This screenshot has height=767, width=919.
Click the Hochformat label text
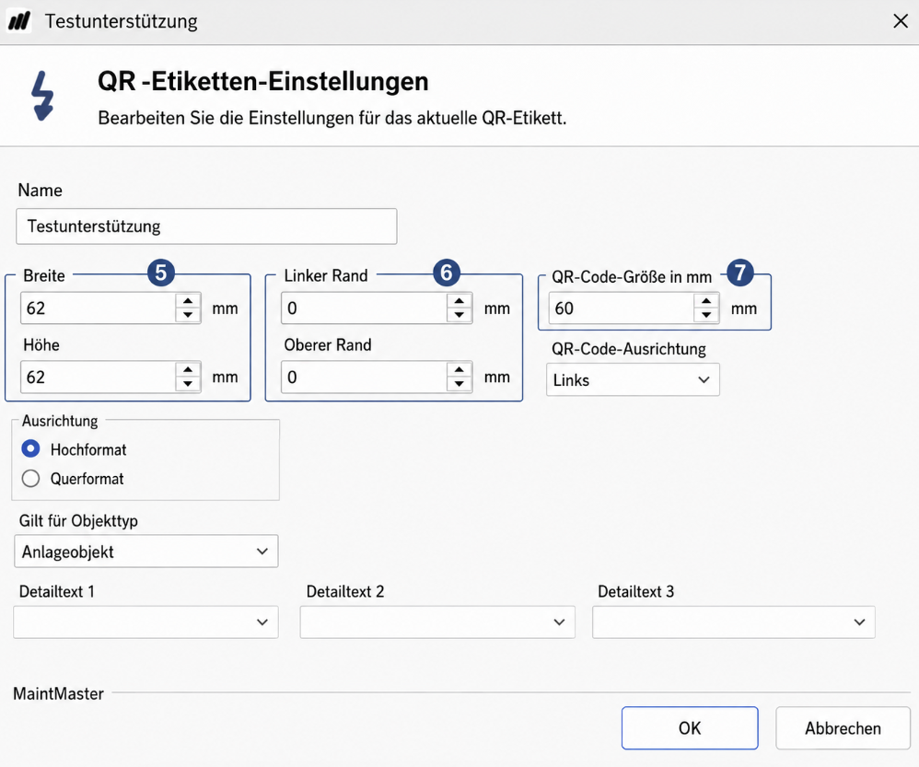tap(88, 449)
